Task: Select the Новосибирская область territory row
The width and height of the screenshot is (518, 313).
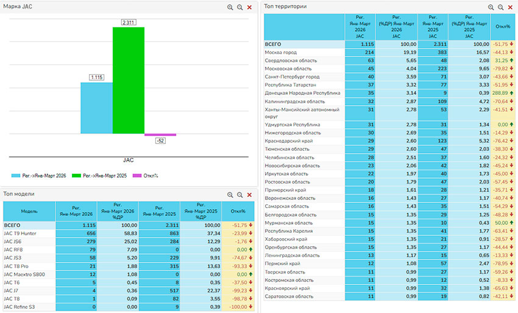Action: pyautogui.click(x=389, y=165)
